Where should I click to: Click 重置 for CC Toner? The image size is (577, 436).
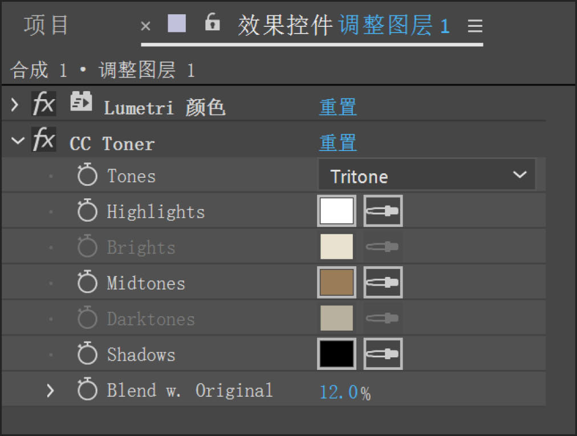point(338,142)
